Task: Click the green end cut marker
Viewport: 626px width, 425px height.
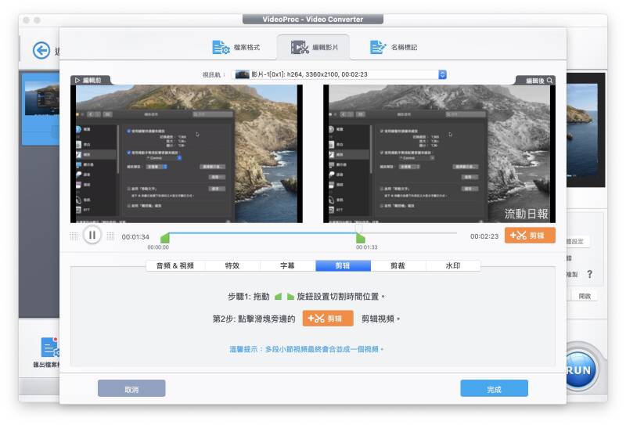Action: tap(360, 238)
